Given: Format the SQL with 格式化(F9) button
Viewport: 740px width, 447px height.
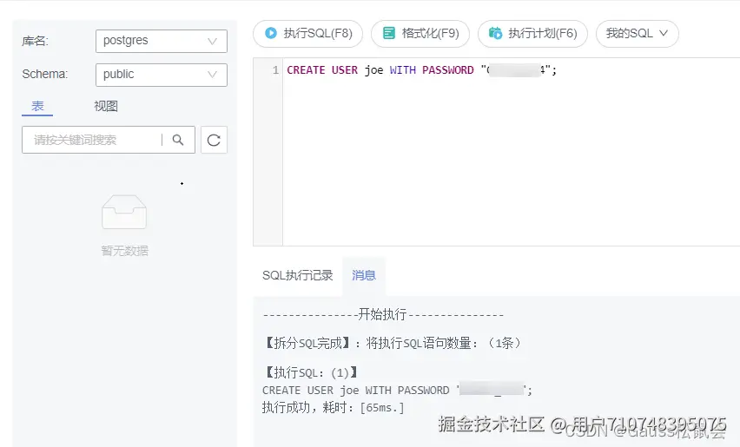Looking at the screenshot, I should (x=420, y=34).
